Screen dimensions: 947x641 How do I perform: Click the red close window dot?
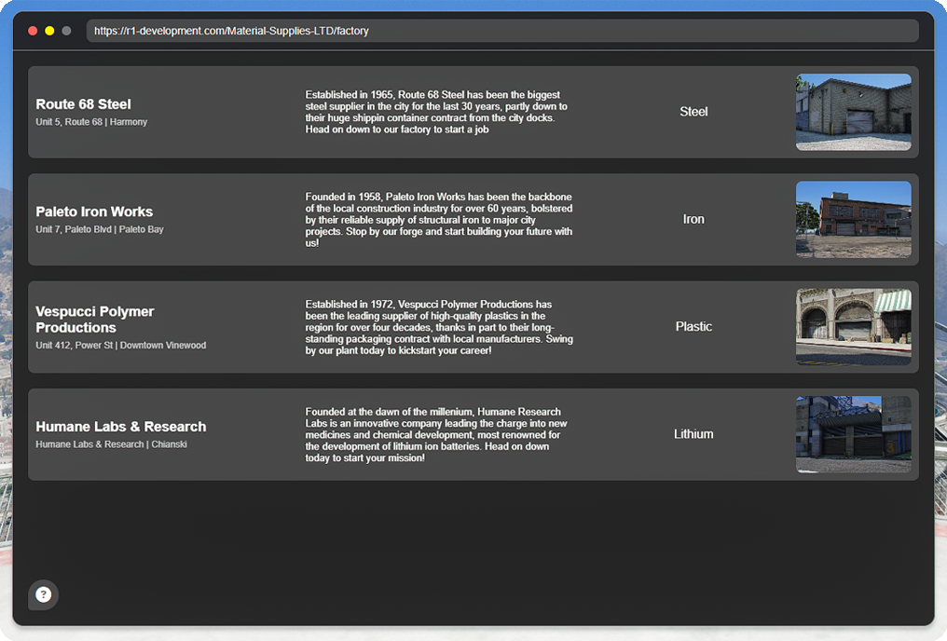pos(34,31)
